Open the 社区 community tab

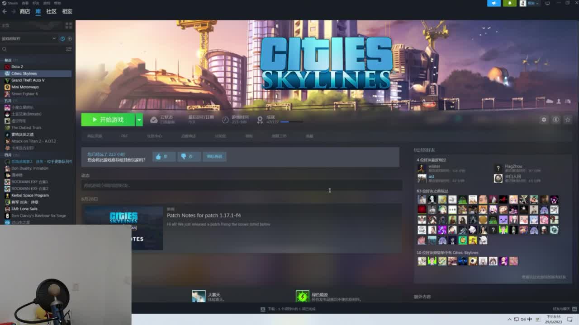[x=51, y=11]
